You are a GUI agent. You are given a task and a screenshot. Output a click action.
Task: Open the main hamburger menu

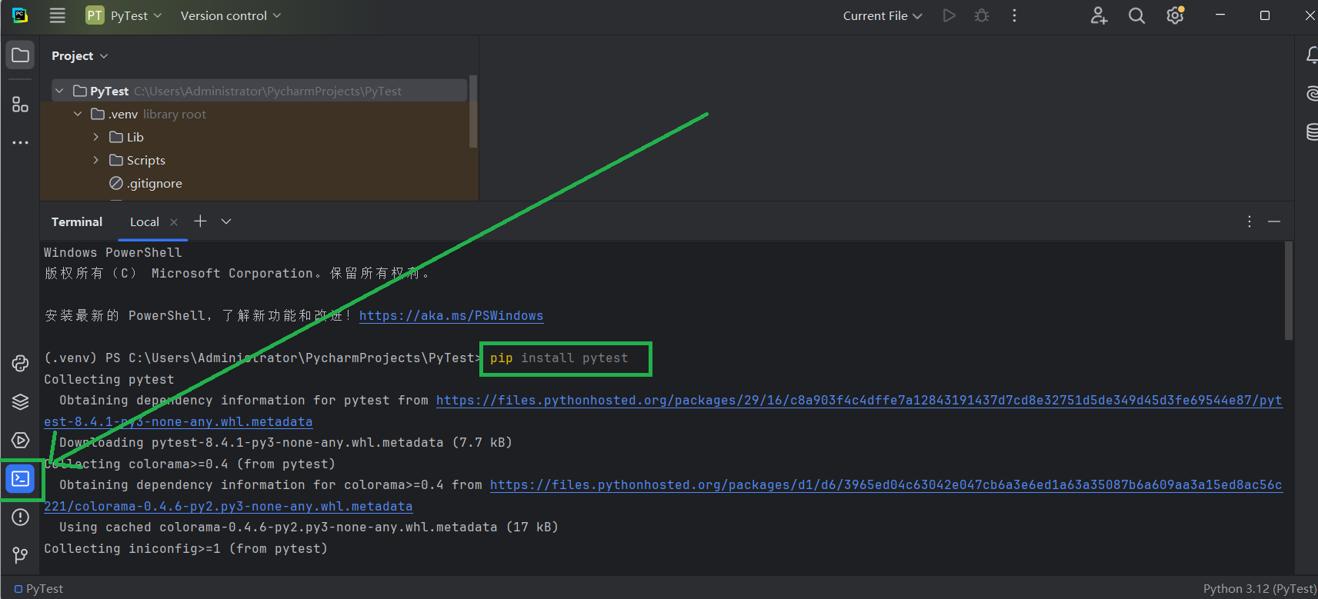[57, 15]
